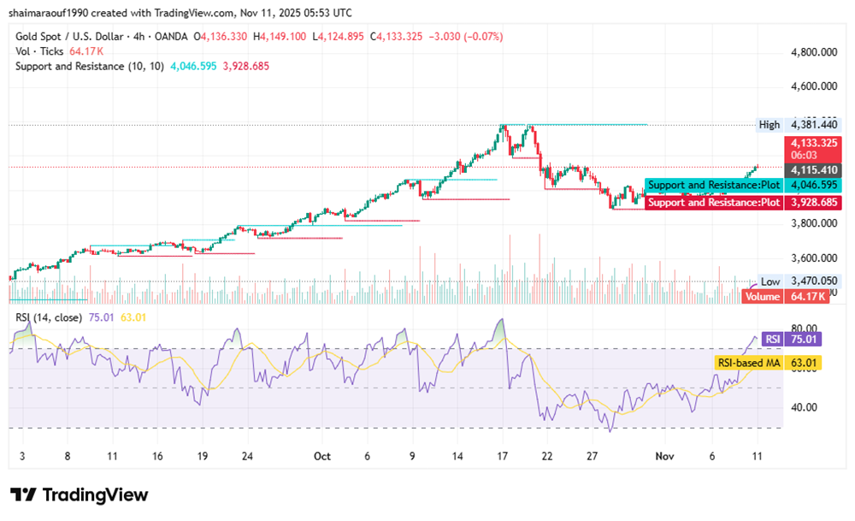Screen dimensions: 855x521
Task: Click the yellow RSI-based MA label
Action: click(x=746, y=363)
